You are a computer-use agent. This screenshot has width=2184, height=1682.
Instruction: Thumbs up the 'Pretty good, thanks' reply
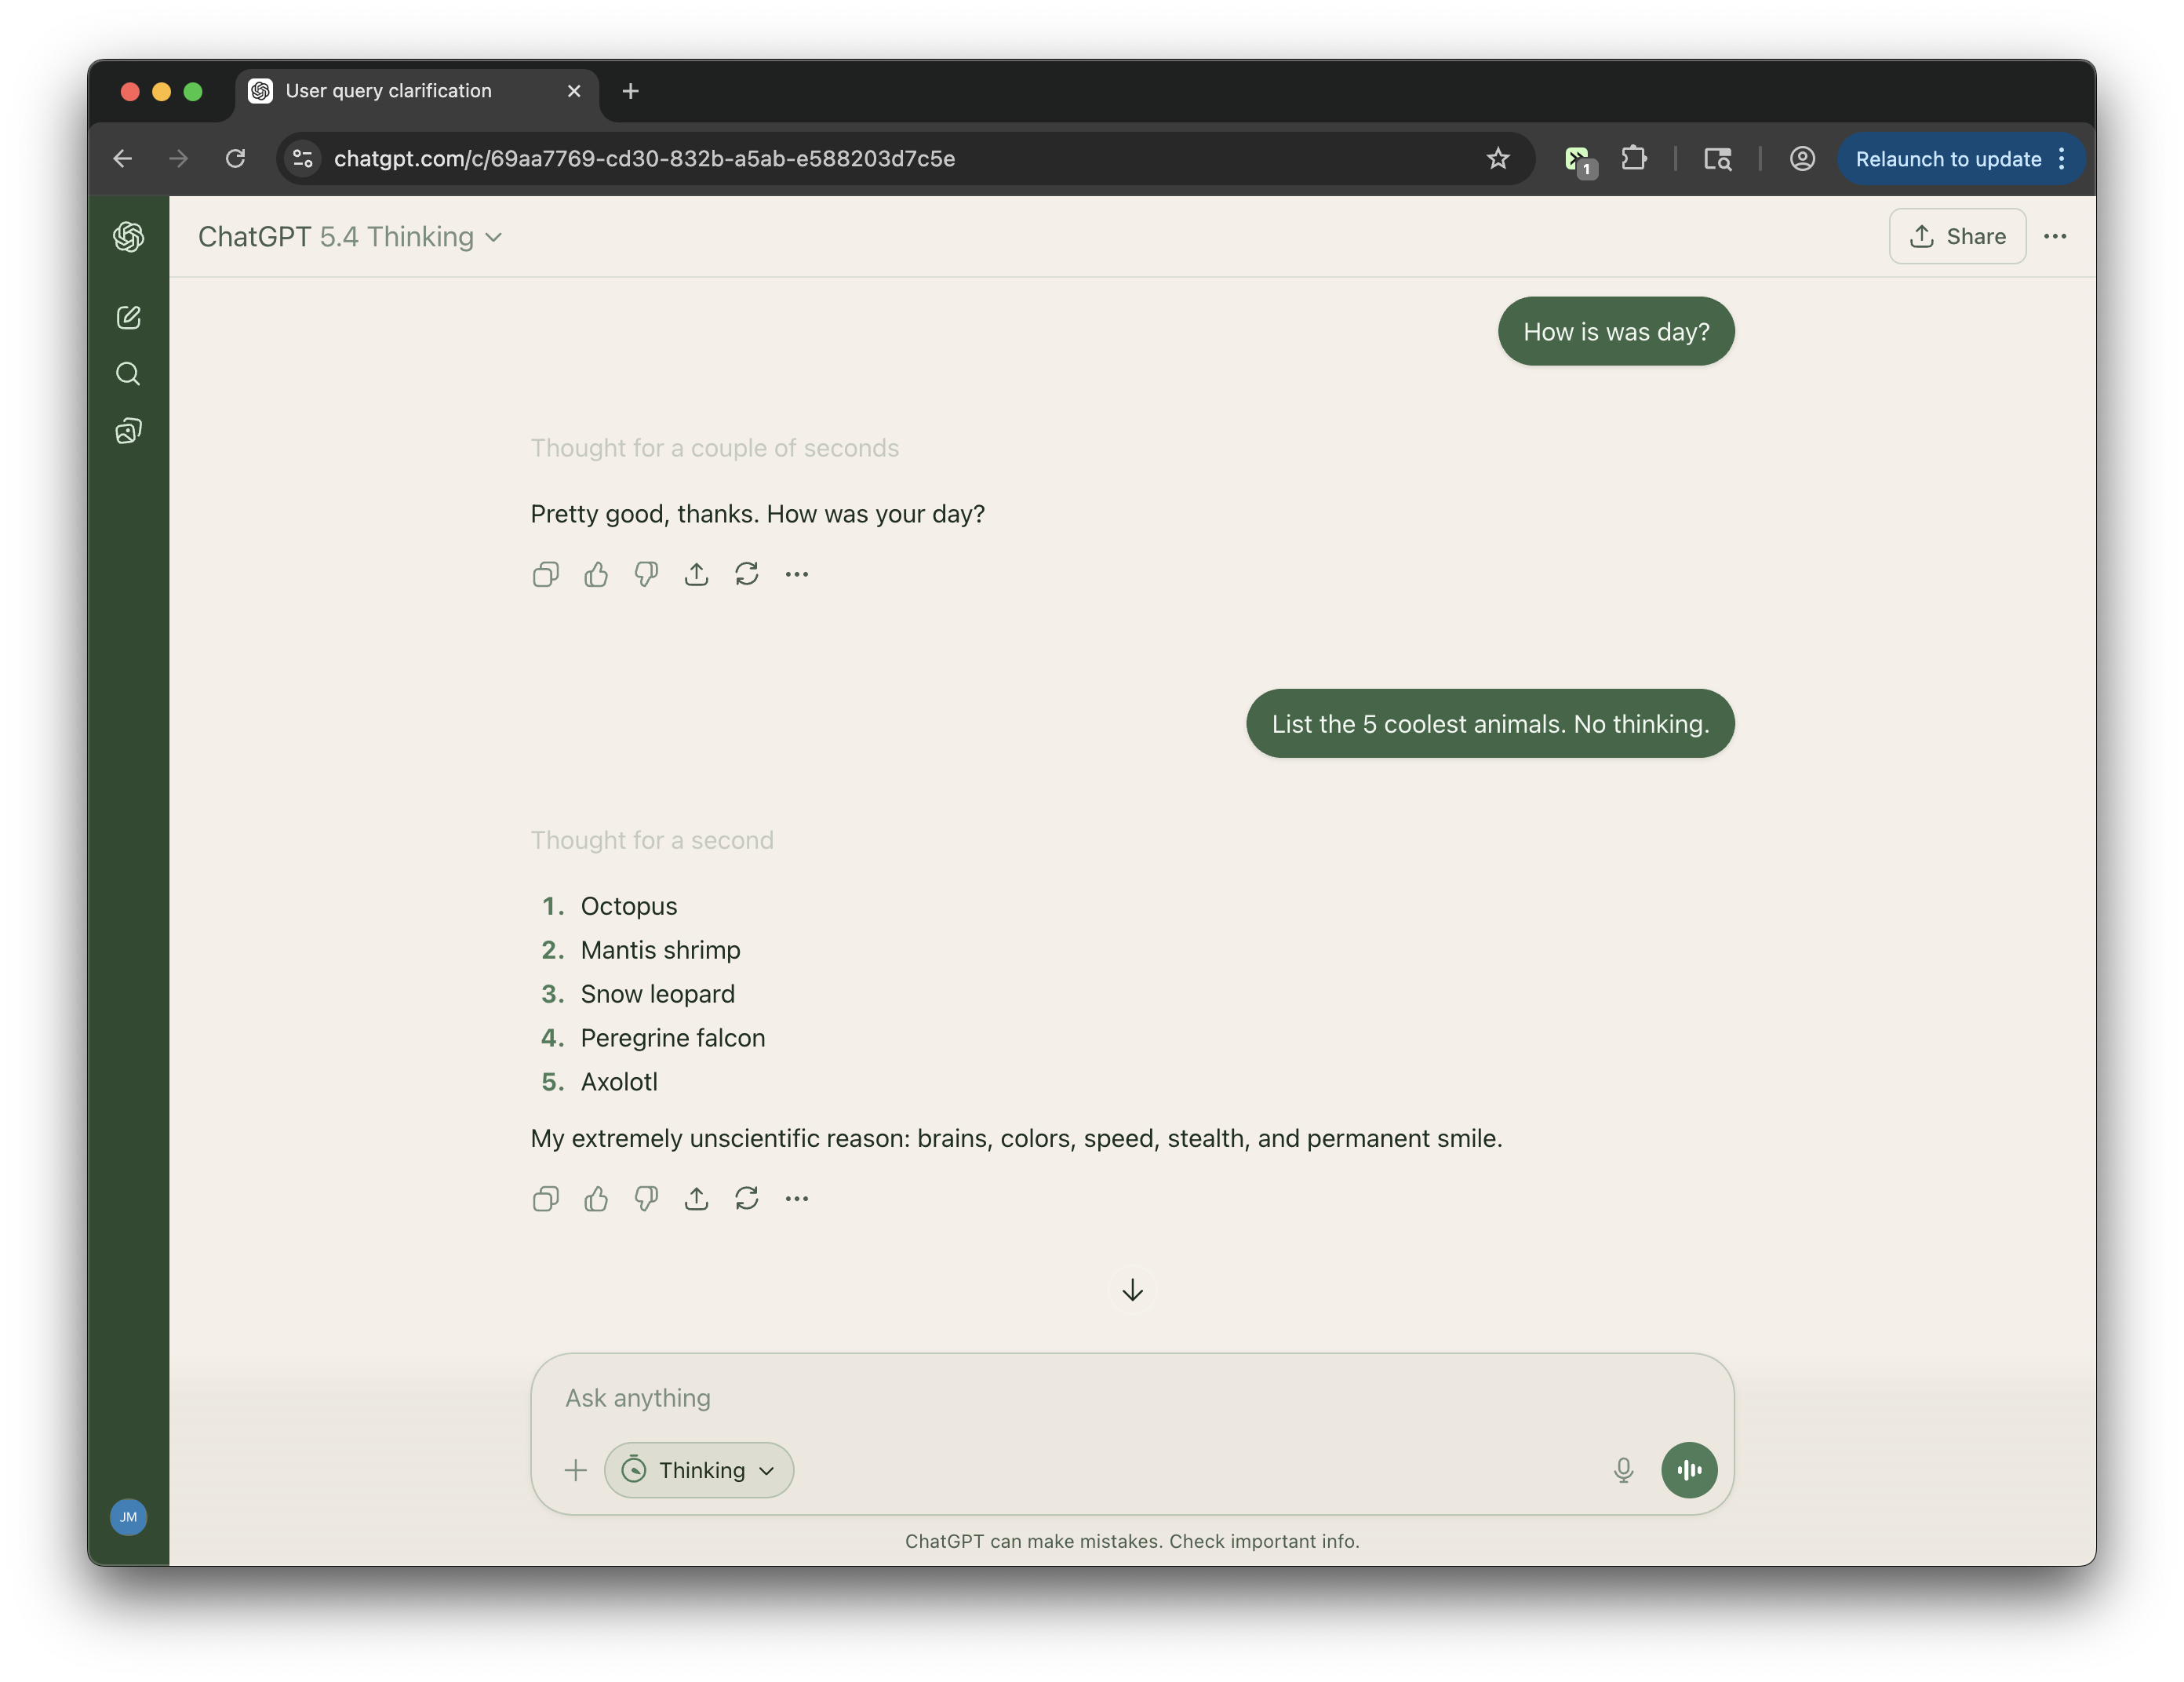coord(596,574)
